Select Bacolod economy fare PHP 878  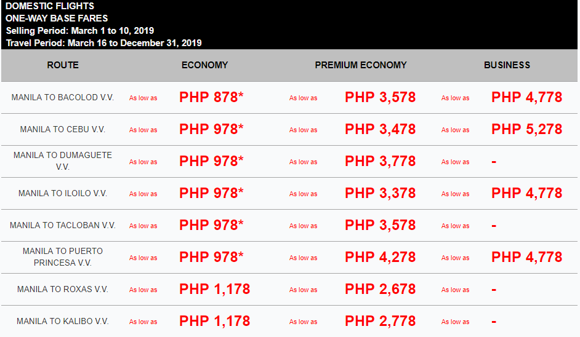tap(211, 98)
